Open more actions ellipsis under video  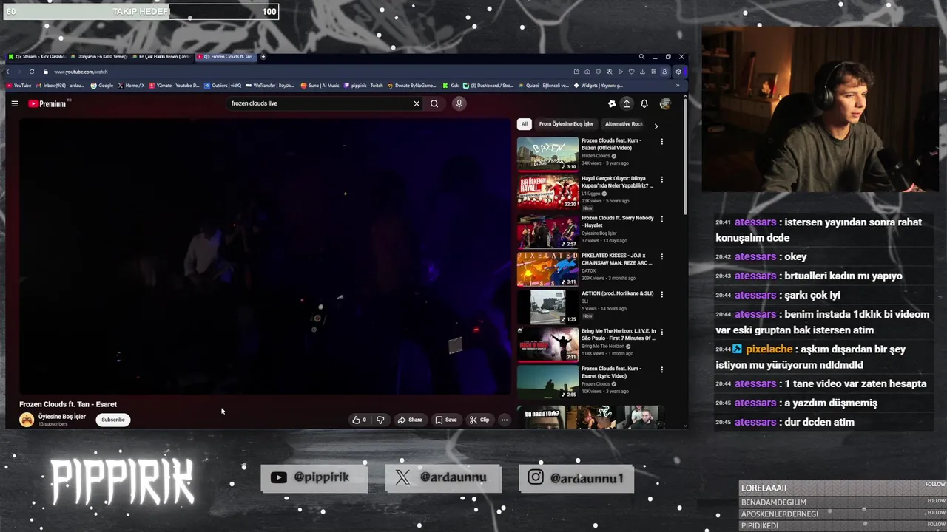point(505,420)
